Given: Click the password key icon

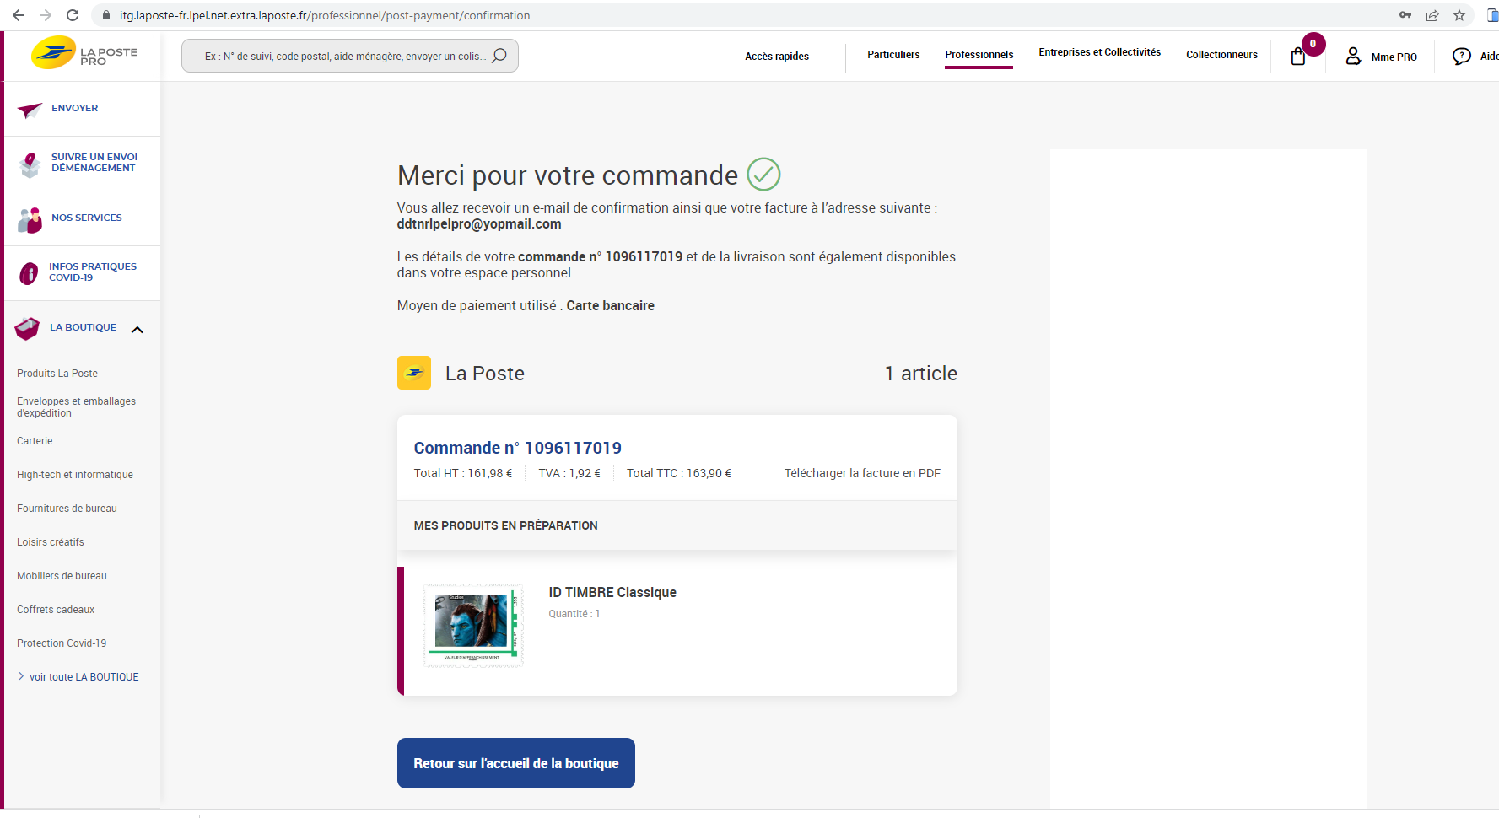Looking at the screenshot, I should pos(1405,15).
